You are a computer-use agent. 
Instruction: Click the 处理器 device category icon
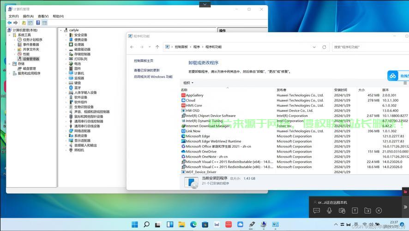pos(71,44)
